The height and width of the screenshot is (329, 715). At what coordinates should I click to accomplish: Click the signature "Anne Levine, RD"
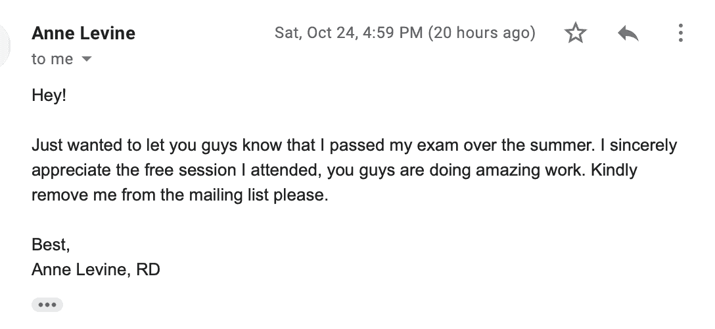pyautogui.click(x=96, y=269)
